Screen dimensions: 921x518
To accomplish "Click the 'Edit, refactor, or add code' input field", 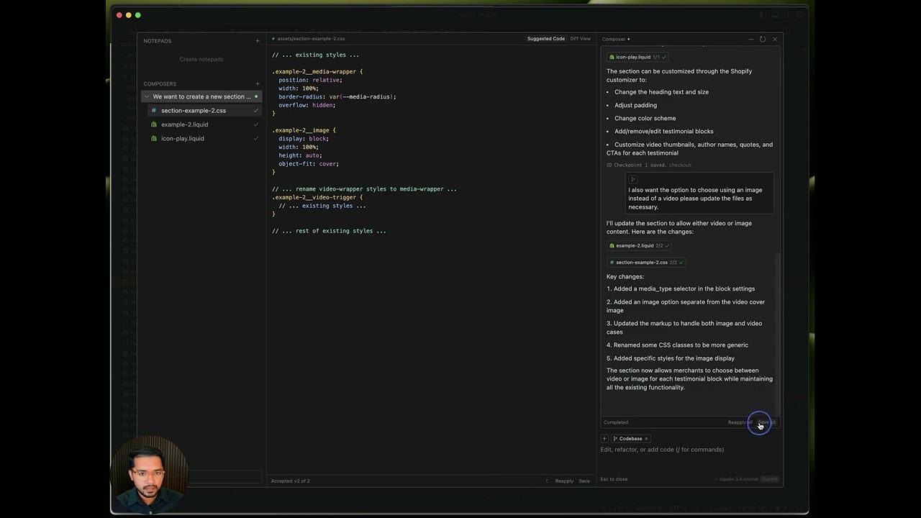I will [662, 449].
